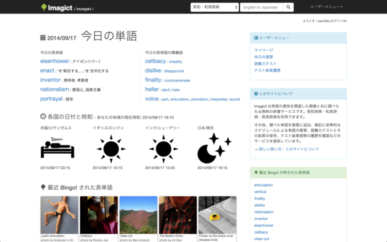Select 語彙力テスト from the user menu
The width and height of the screenshot is (387, 242).
tap(265, 63)
